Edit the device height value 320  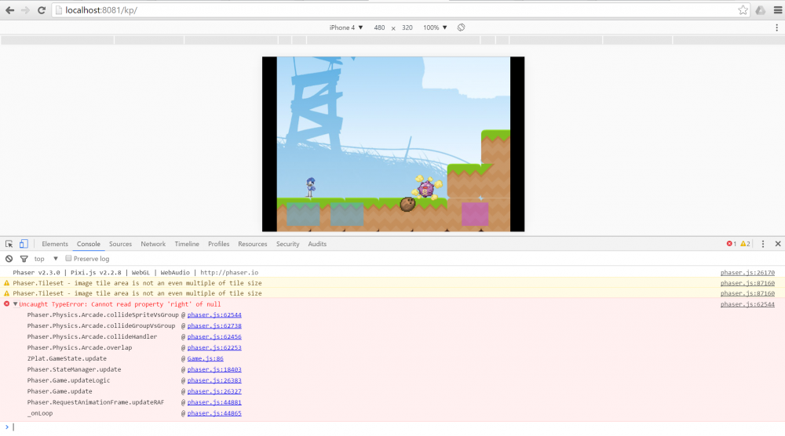[407, 27]
